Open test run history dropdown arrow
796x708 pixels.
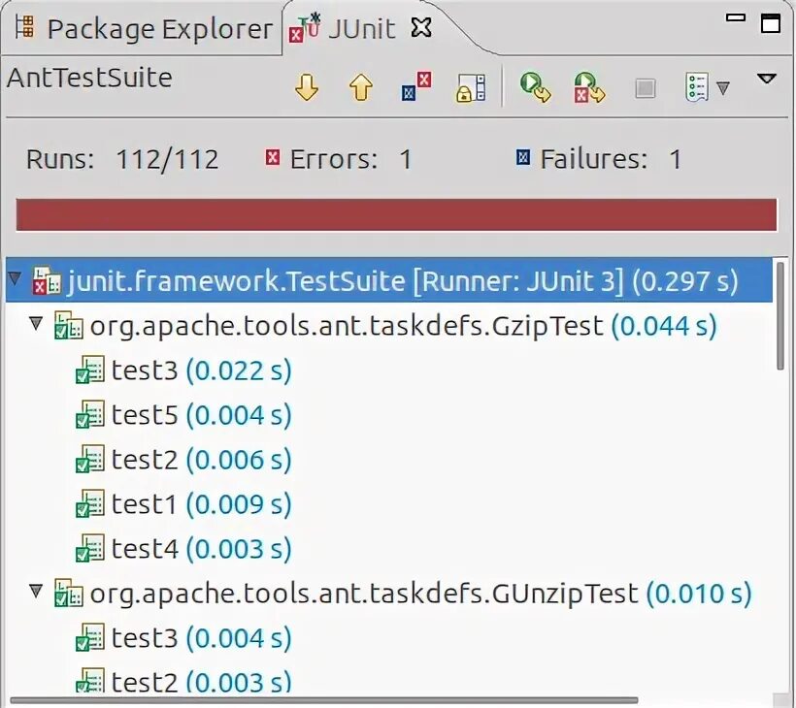click(723, 88)
